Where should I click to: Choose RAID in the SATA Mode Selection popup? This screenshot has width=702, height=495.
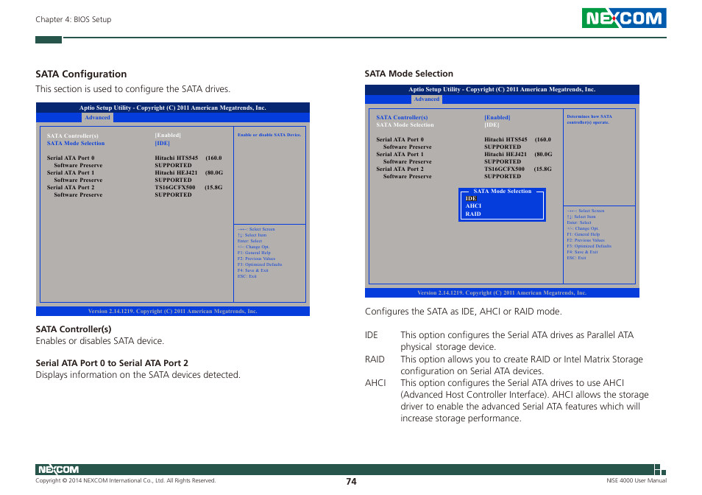pyautogui.click(x=472, y=214)
